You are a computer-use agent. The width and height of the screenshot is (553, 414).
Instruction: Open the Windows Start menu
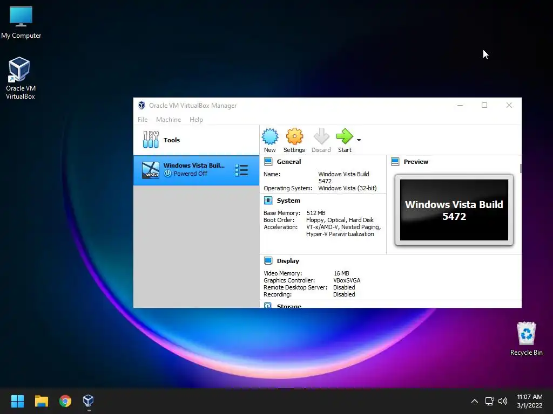(17, 401)
